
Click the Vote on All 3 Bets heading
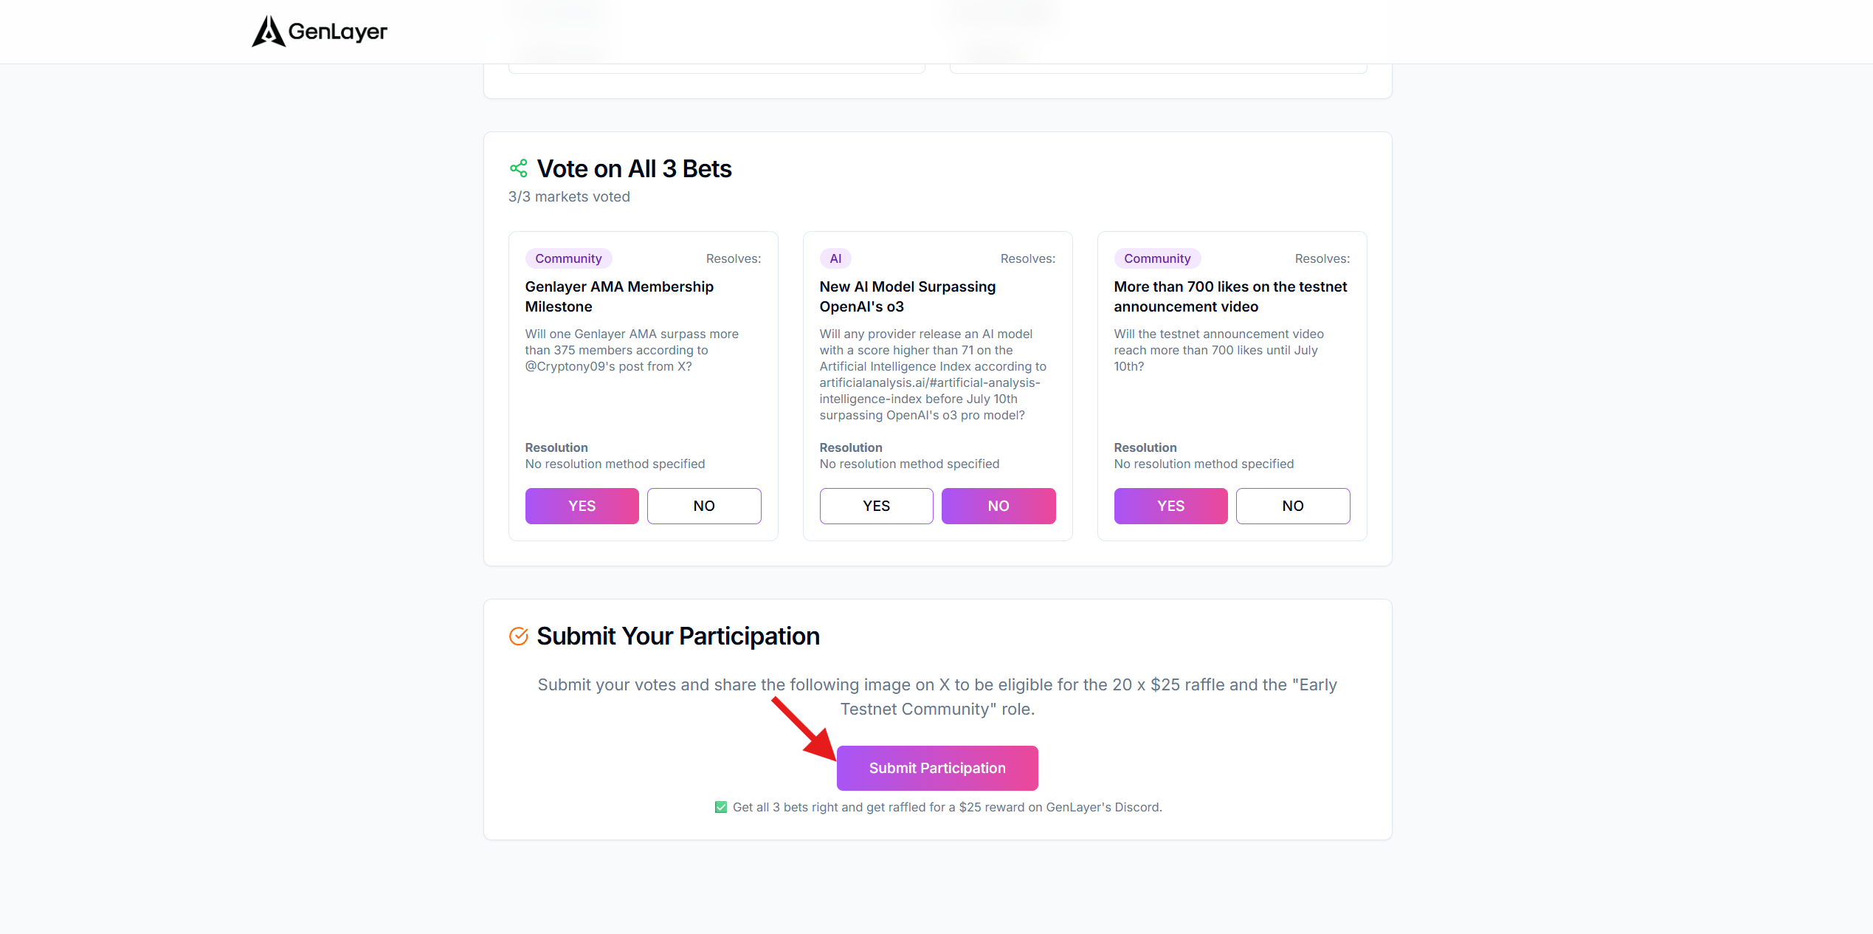coord(634,168)
